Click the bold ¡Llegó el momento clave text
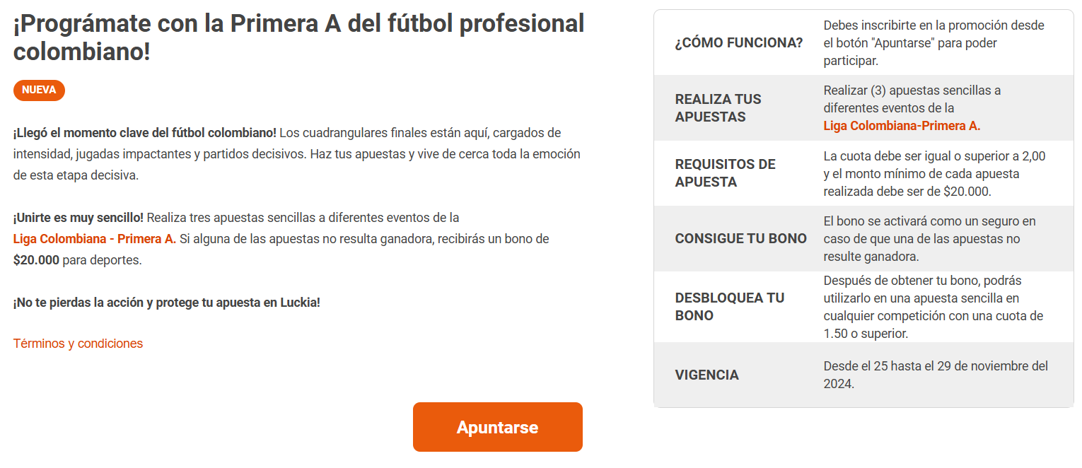1082x468 pixels. [x=144, y=133]
